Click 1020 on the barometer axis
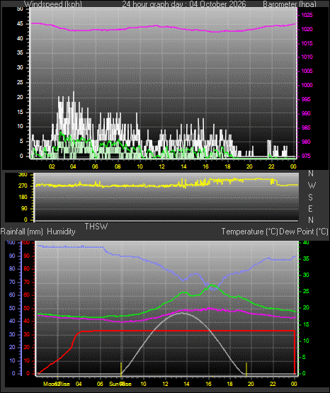The width and height of the screenshot is (330, 393). 307,29
